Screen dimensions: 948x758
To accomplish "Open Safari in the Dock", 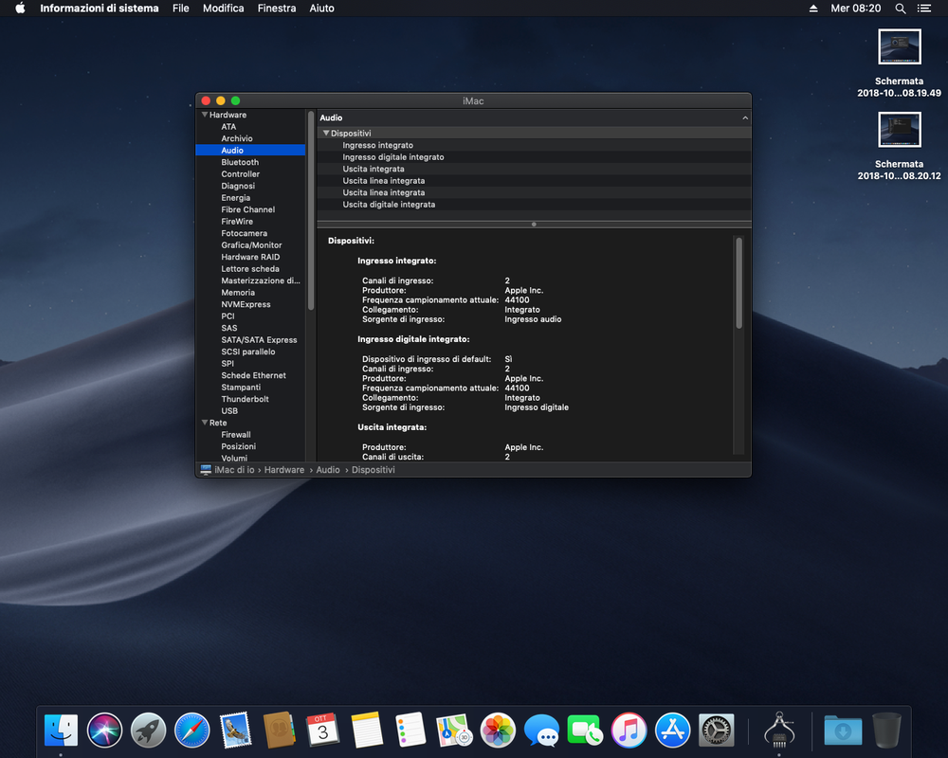I will pyautogui.click(x=191, y=731).
